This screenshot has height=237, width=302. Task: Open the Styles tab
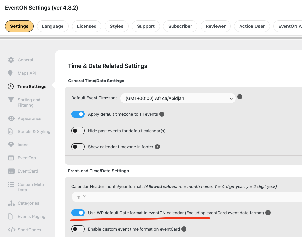(x=117, y=26)
